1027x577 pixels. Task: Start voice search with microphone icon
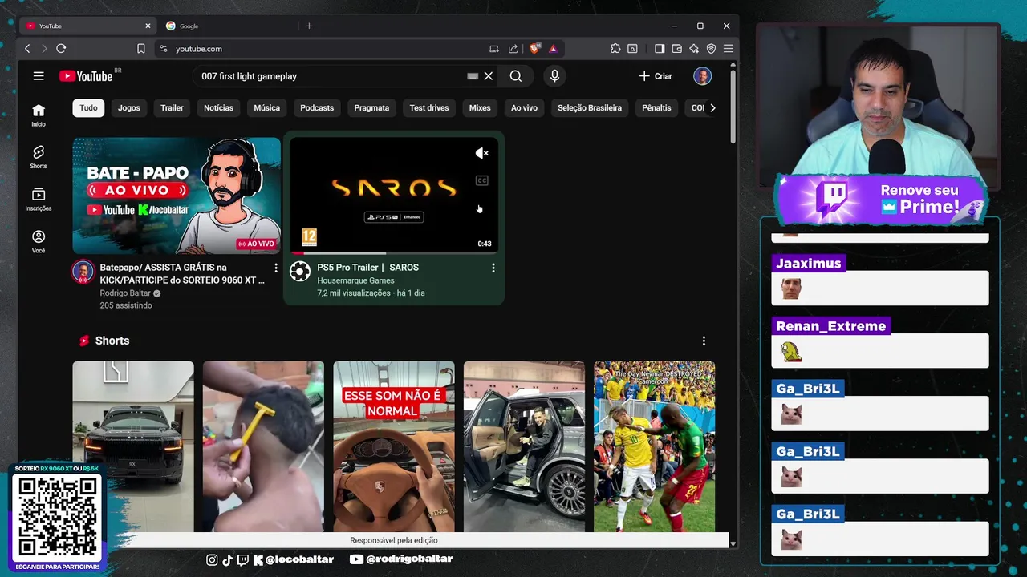click(554, 76)
